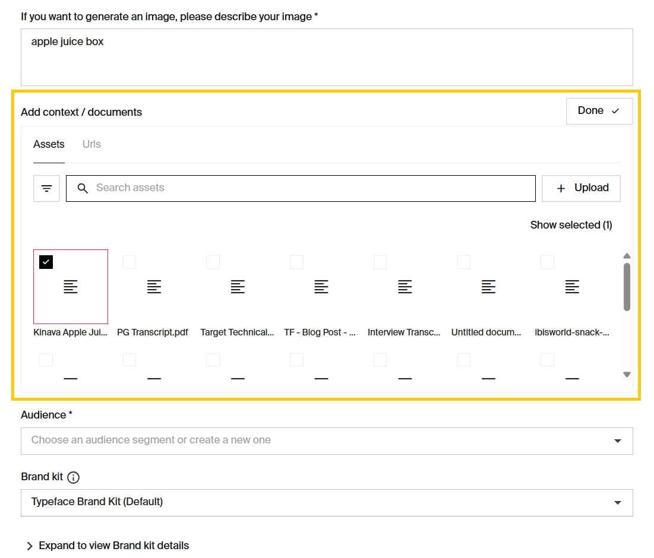Select the Assets tab

coord(49,144)
